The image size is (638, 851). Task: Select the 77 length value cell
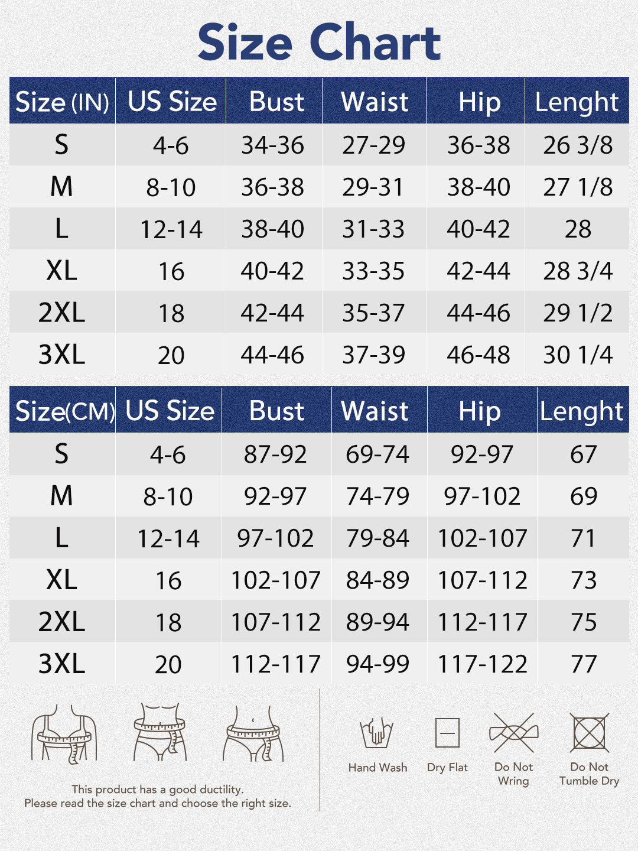click(584, 664)
